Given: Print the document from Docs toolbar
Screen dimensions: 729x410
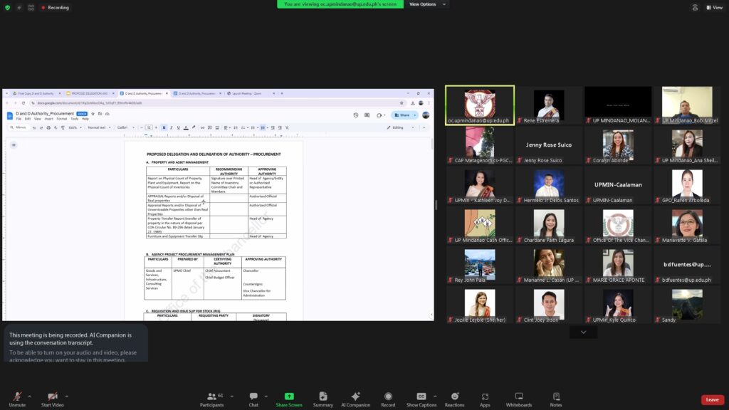Looking at the screenshot, I should [48, 127].
